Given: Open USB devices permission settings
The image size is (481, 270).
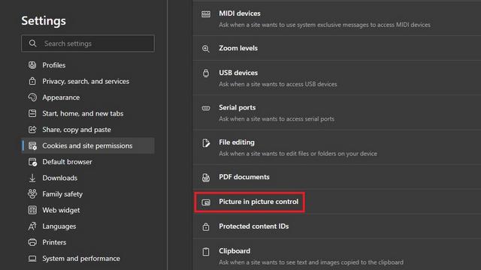Looking at the screenshot, I should pyautogui.click(x=337, y=78).
